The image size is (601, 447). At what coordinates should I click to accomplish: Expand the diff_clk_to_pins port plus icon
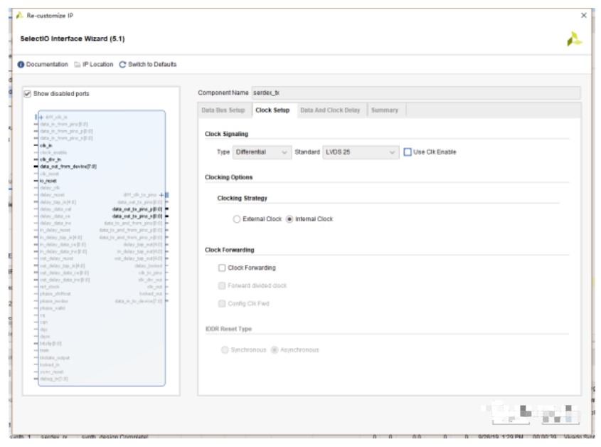[x=161, y=195]
